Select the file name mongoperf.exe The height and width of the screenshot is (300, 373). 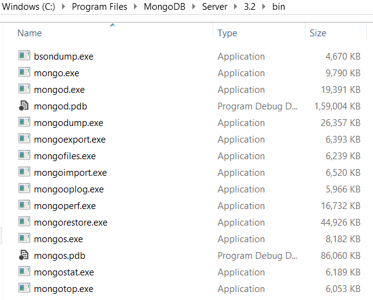click(65, 206)
